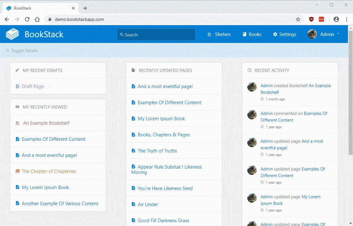Click page icon beside Books, Chapters & Pages
Viewport: 353px width, 226px height.
coord(133,134)
